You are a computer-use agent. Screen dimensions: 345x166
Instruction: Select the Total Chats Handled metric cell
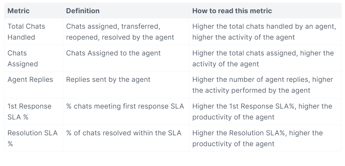pos(26,32)
